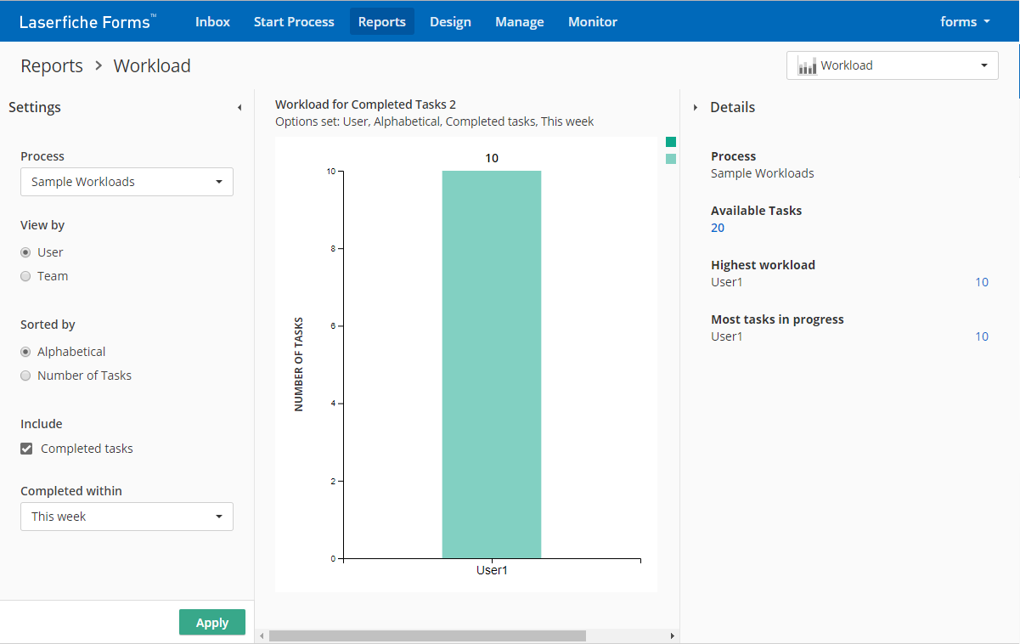Click the right scroll arrow of the horizontal scrollbar
This screenshot has width=1020, height=644.
click(672, 636)
